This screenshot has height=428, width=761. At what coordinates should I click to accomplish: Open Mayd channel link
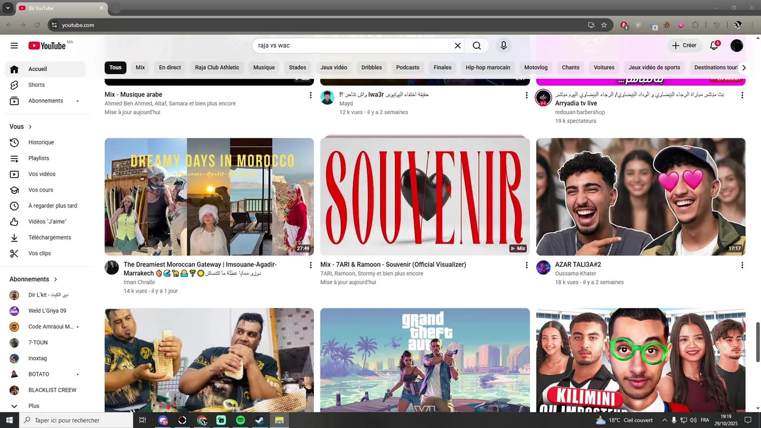coord(346,104)
